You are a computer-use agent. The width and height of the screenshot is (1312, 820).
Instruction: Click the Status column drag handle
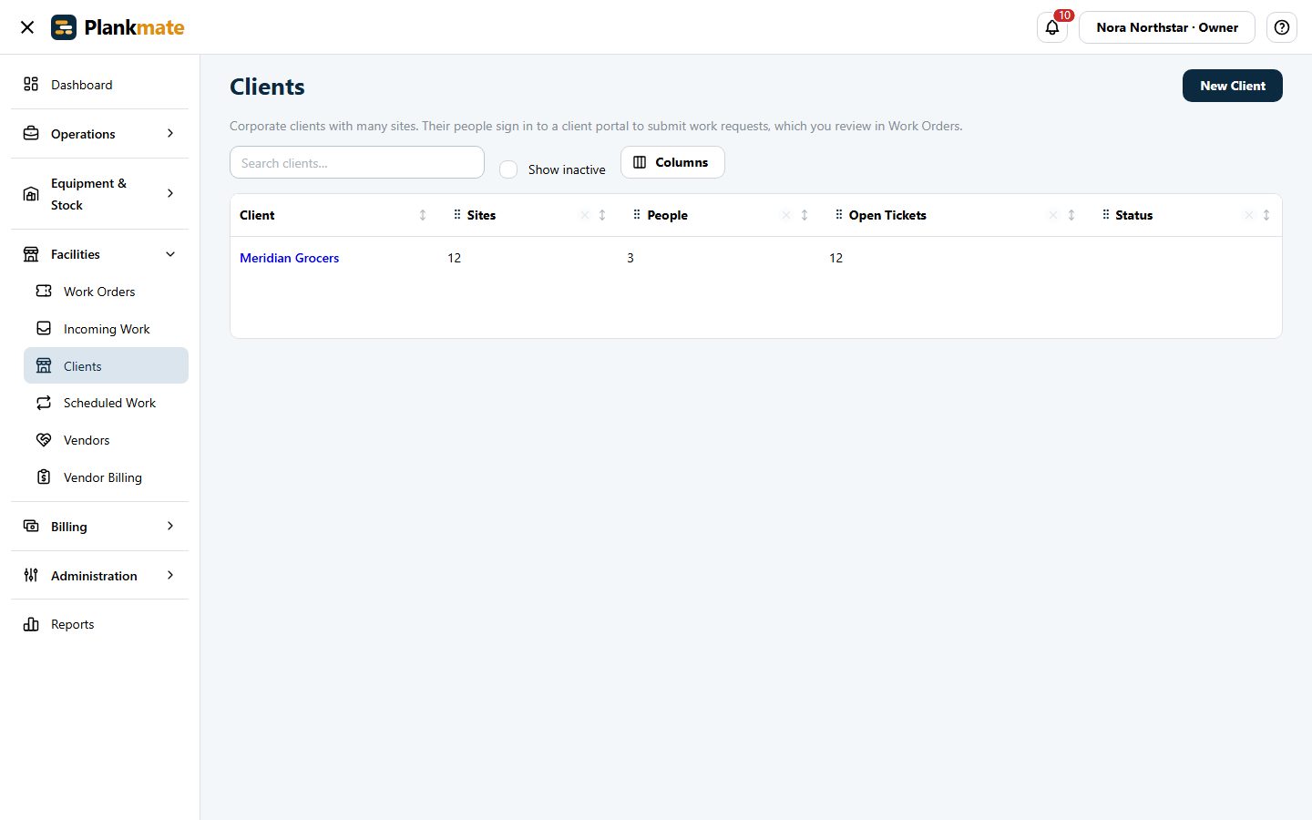[1105, 215]
